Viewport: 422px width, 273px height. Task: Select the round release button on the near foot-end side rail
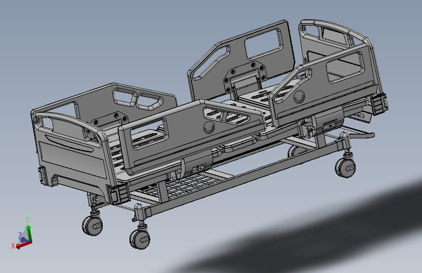pos(209,127)
